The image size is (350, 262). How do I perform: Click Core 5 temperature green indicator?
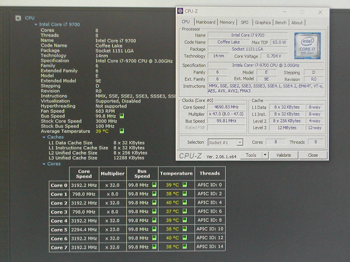[x=185, y=229]
